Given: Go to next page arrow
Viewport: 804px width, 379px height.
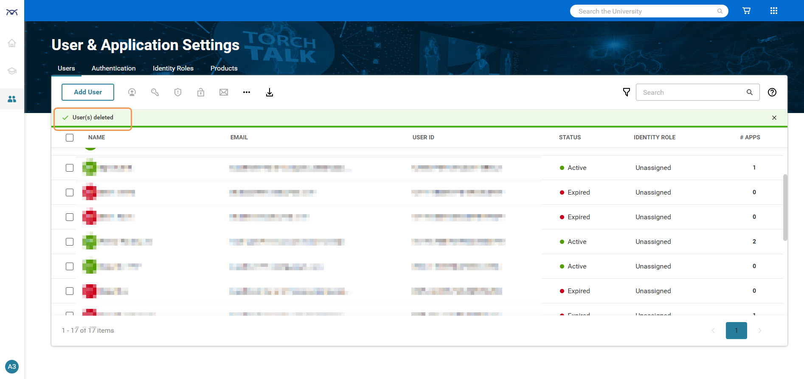Looking at the screenshot, I should pos(759,331).
